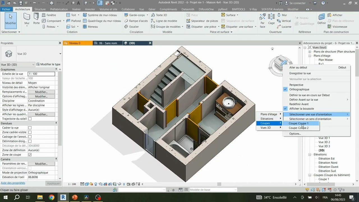Screen dimensions: 359x202
Task: Select the Meneau mullion tool
Action: 90,27
